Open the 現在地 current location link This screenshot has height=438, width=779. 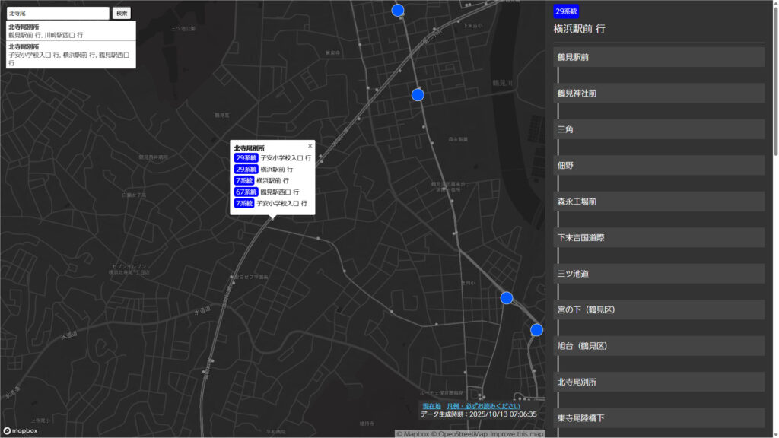431,406
